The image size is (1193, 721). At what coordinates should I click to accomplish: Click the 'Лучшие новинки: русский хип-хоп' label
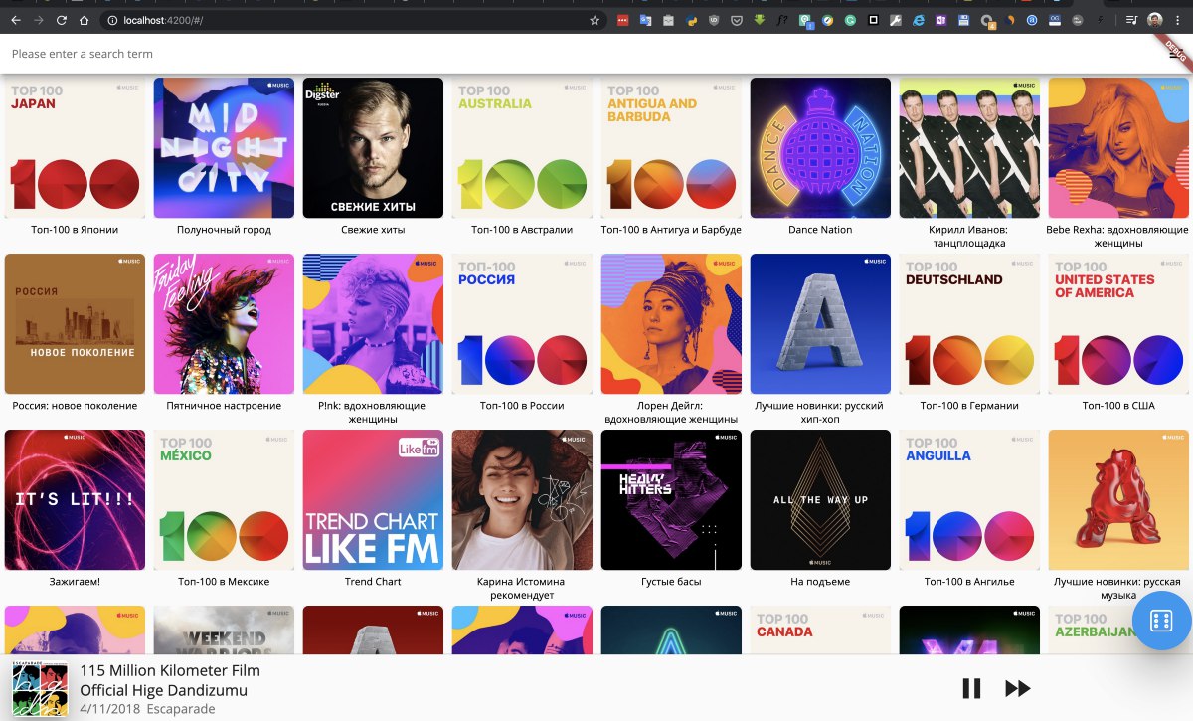(x=820, y=412)
